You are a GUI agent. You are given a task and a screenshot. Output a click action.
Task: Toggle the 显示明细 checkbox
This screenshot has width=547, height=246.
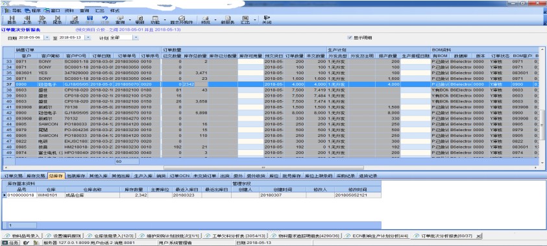(x=349, y=38)
